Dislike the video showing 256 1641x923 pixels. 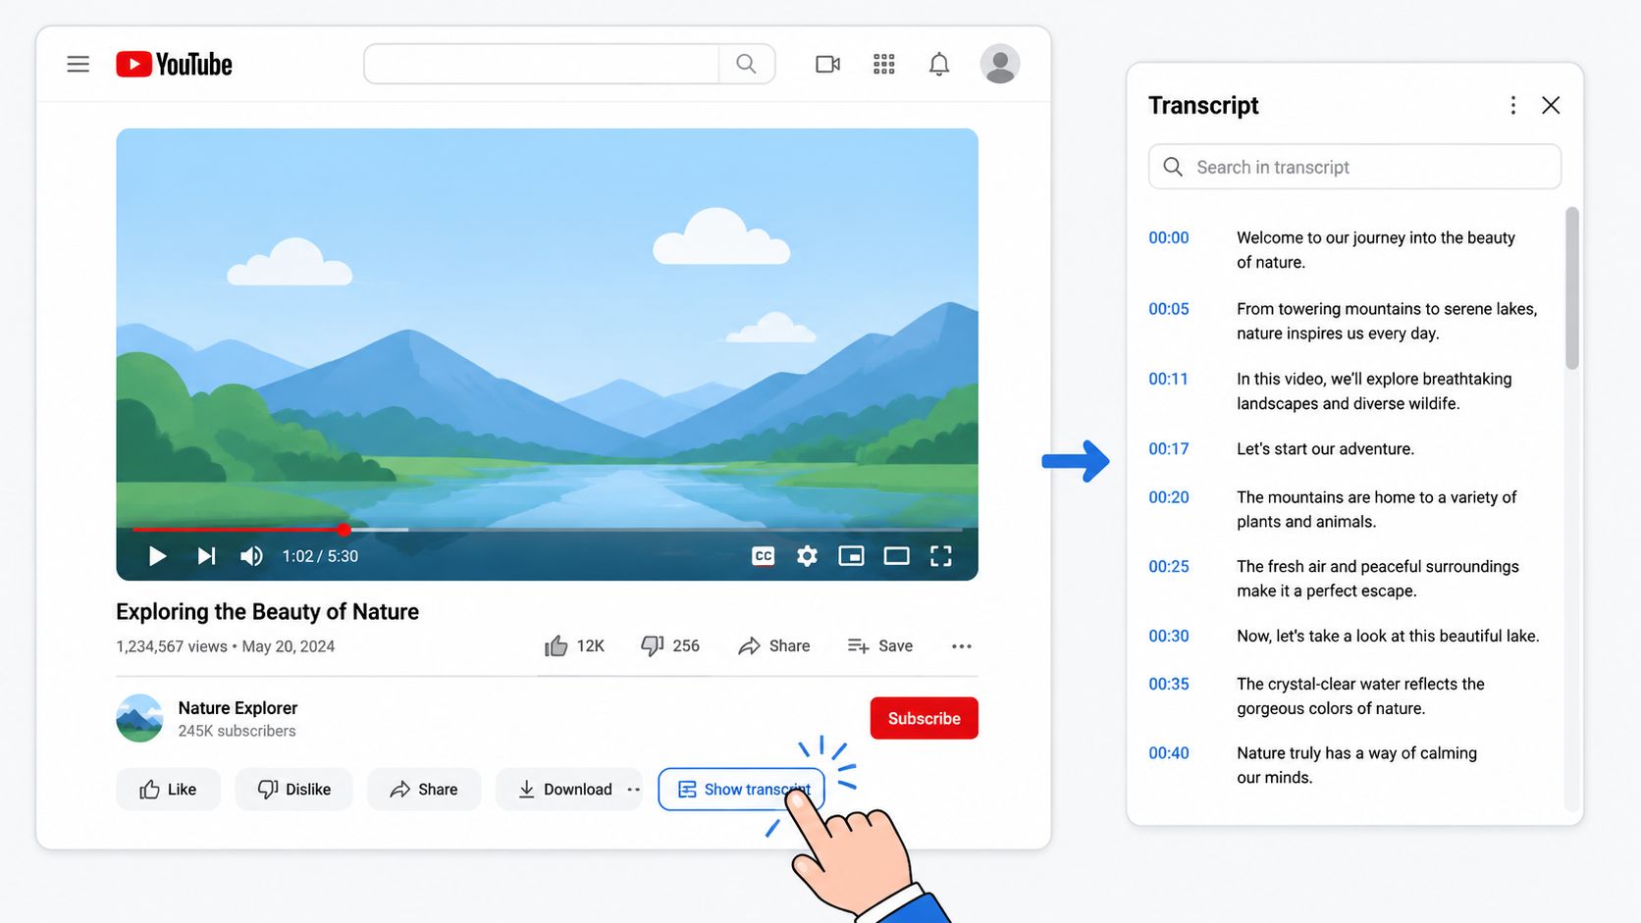point(670,645)
